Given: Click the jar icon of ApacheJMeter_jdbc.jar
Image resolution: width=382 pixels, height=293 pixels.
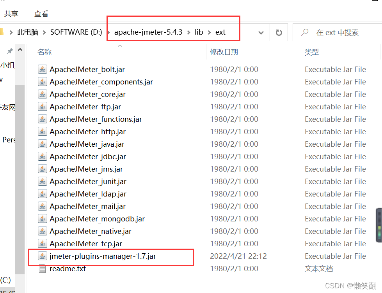Looking at the screenshot, I should coord(43,156).
